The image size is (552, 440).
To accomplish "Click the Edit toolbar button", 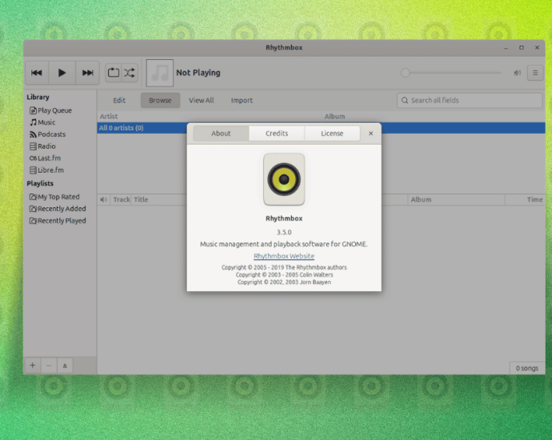I will point(119,101).
